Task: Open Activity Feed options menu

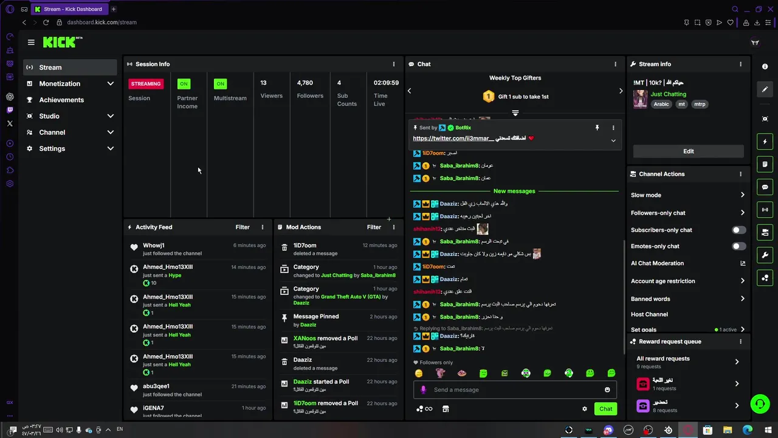Action: coord(263,227)
